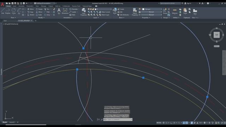Click Sign In link

point(188,3)
